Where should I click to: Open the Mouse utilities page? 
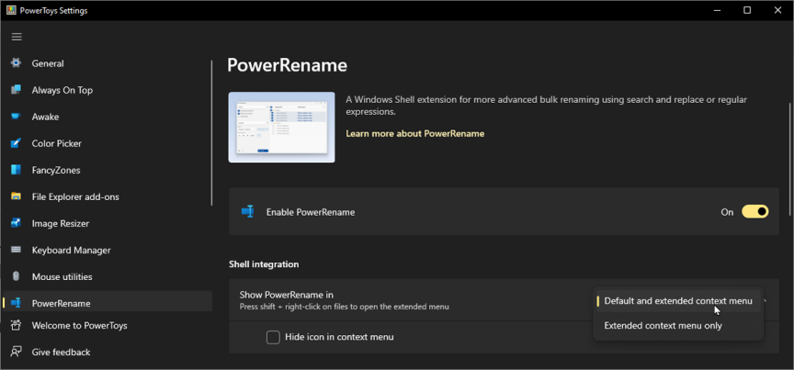click(62, 276)
